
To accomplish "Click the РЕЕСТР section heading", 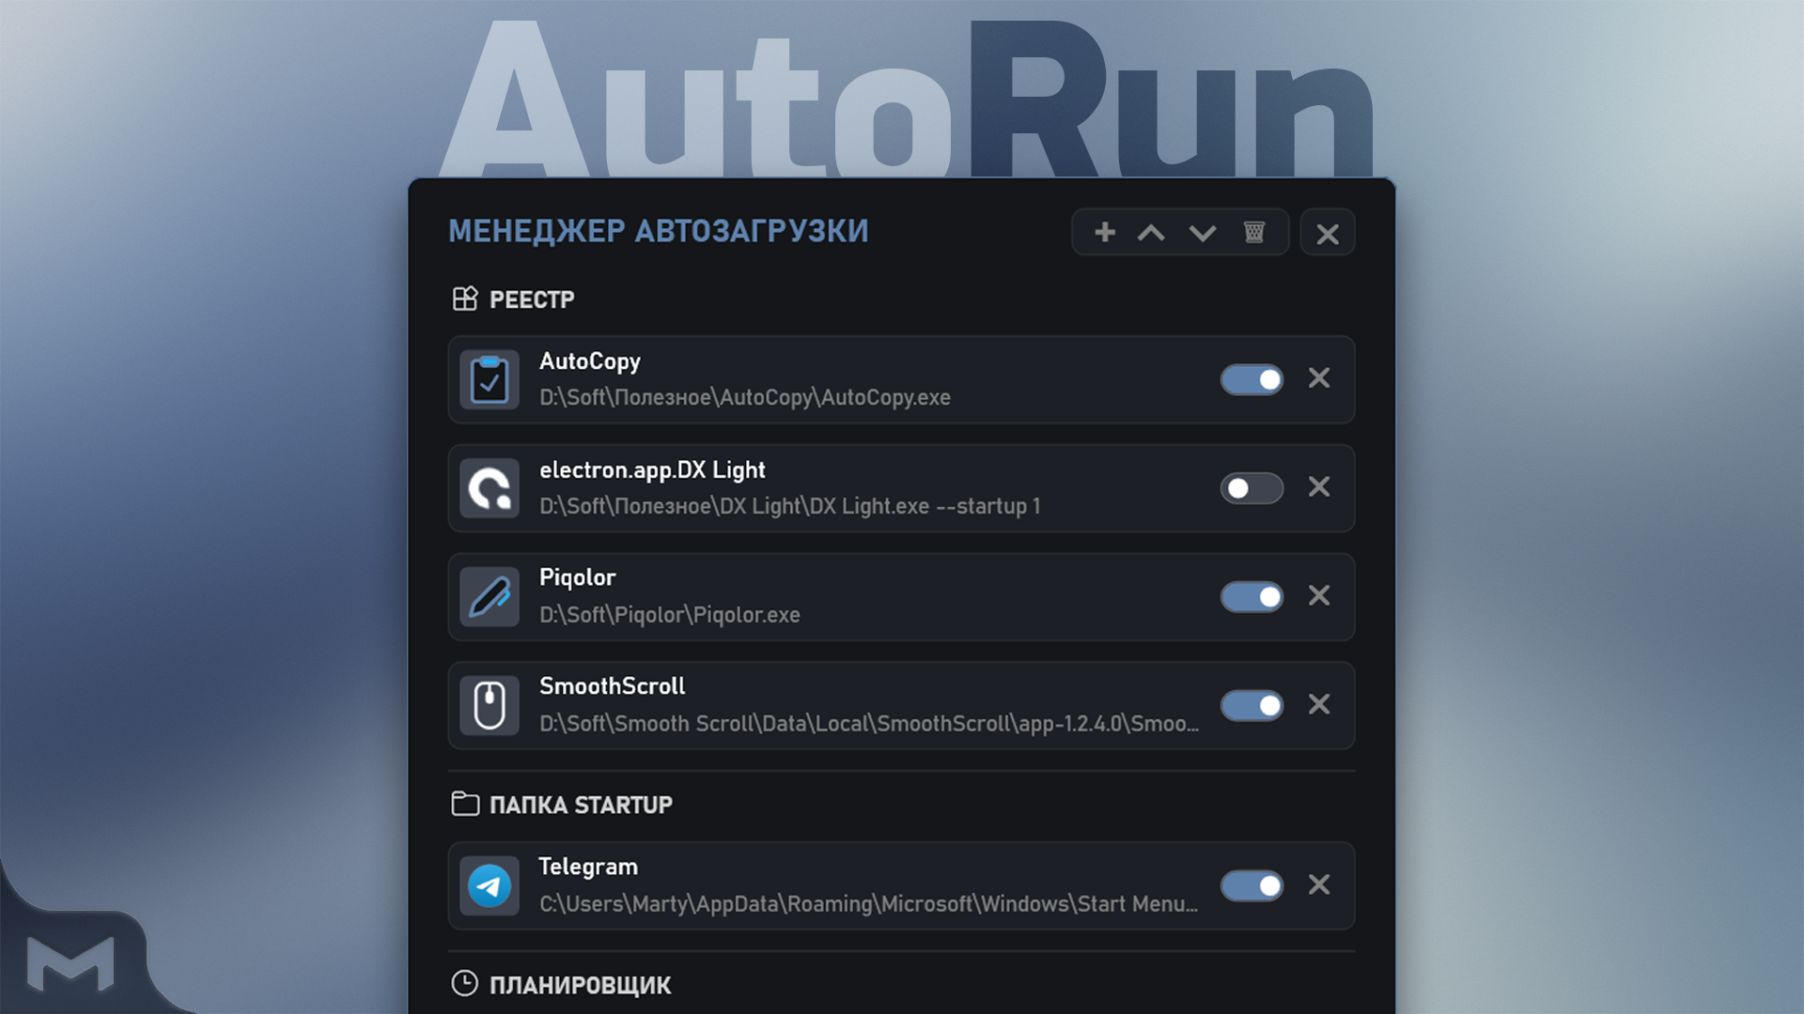I will pyautogui.click(x=532, y=300).
